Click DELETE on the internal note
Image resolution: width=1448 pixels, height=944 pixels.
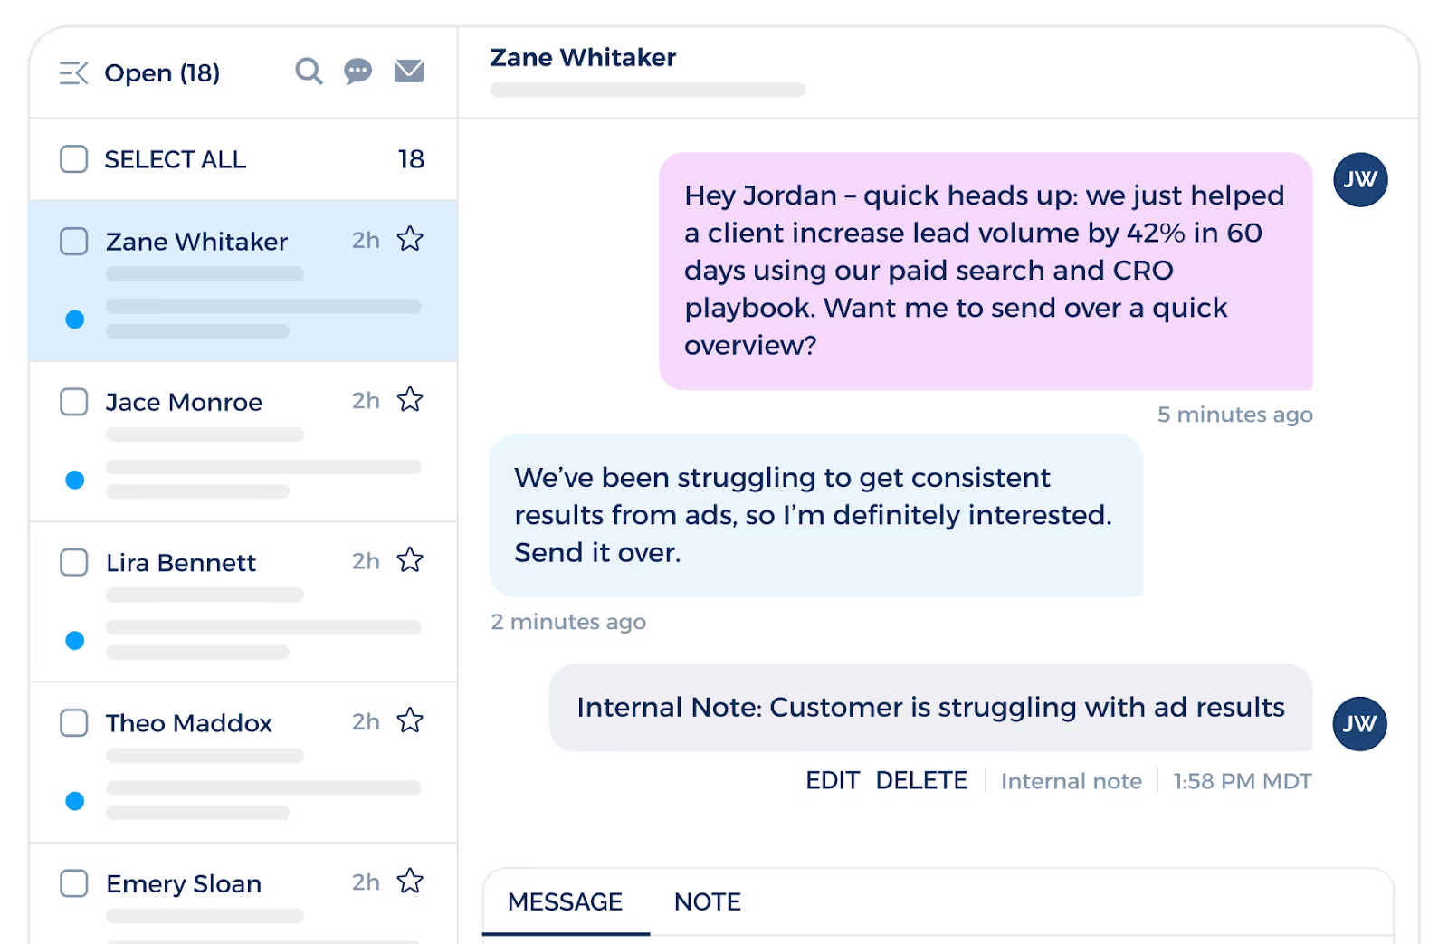click(922, 779)
